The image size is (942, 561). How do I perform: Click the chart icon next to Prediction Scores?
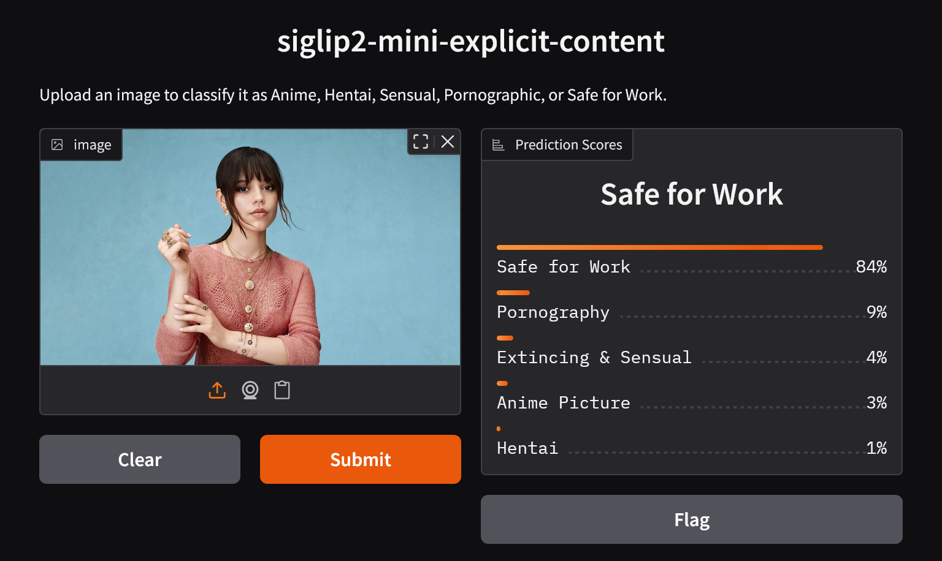click(498, 145)
